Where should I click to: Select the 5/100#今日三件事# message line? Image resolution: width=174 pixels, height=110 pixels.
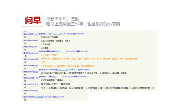(49, 37)
